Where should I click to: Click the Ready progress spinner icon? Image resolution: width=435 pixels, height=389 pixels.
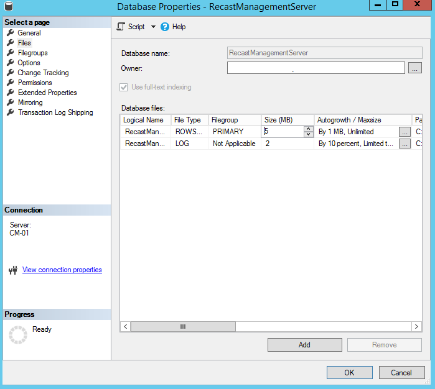[x=18, y=335]
